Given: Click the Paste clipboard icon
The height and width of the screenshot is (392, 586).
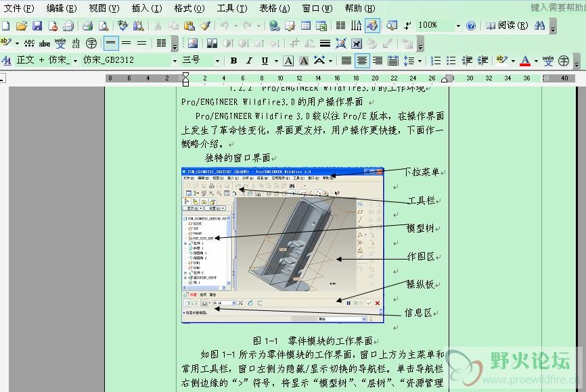Looking at the screenshot, I should [189, 26].
